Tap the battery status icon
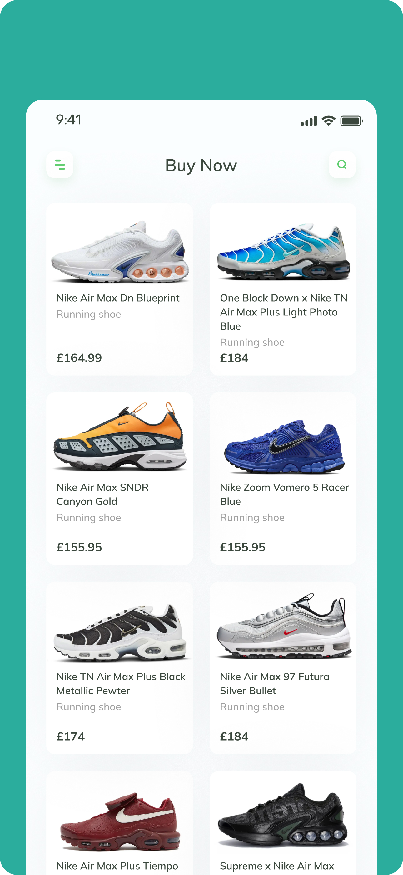The image size is (403, 875). click(x=351, y=121)
